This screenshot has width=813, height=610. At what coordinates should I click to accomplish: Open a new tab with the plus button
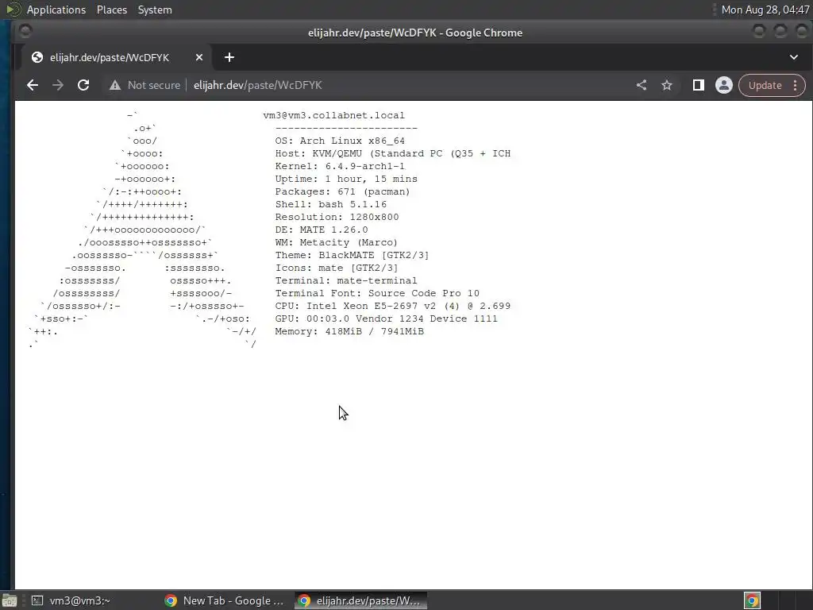pyautogui.click(x=229, y=57)
